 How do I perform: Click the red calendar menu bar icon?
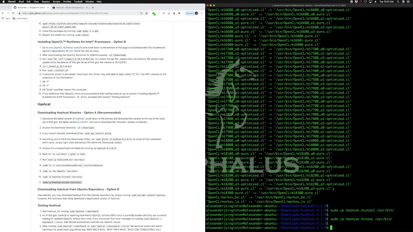click(361, 2)
